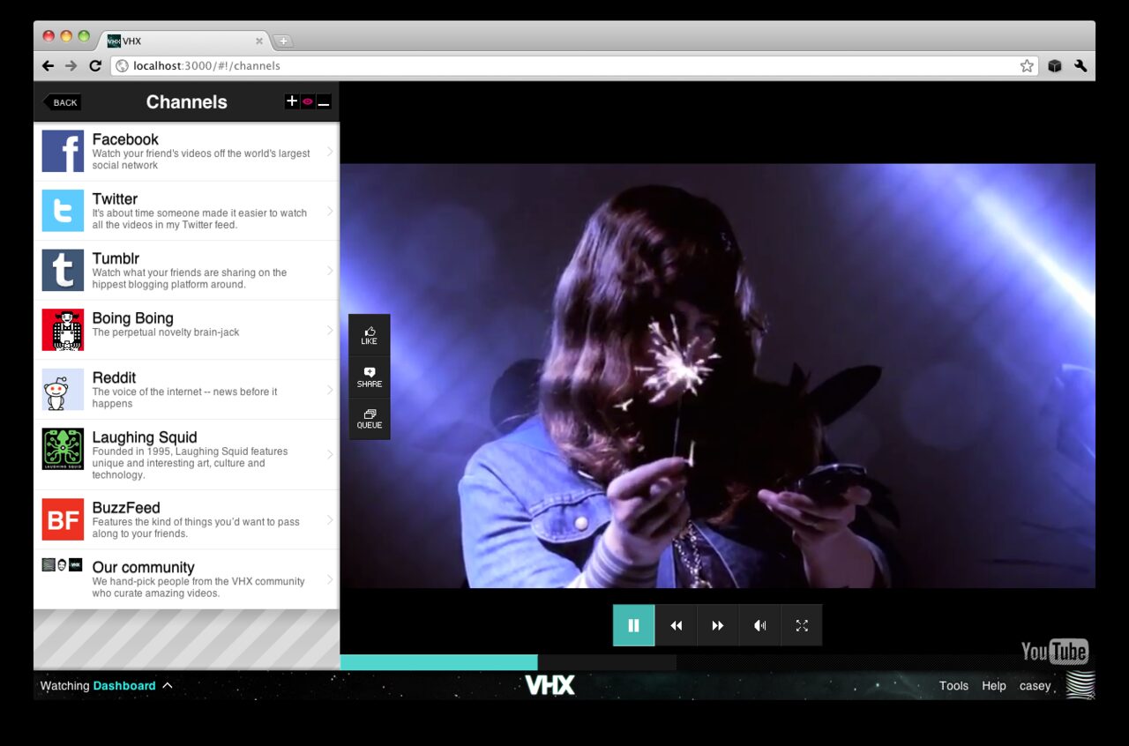This screenshot has width=1129, height=746.
Task: Expand the Reddit row chevron
Action: click(330, 390)
